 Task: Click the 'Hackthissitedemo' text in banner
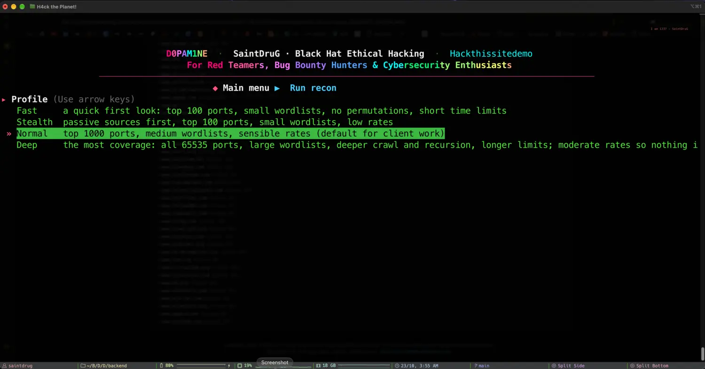pos(491,54)
